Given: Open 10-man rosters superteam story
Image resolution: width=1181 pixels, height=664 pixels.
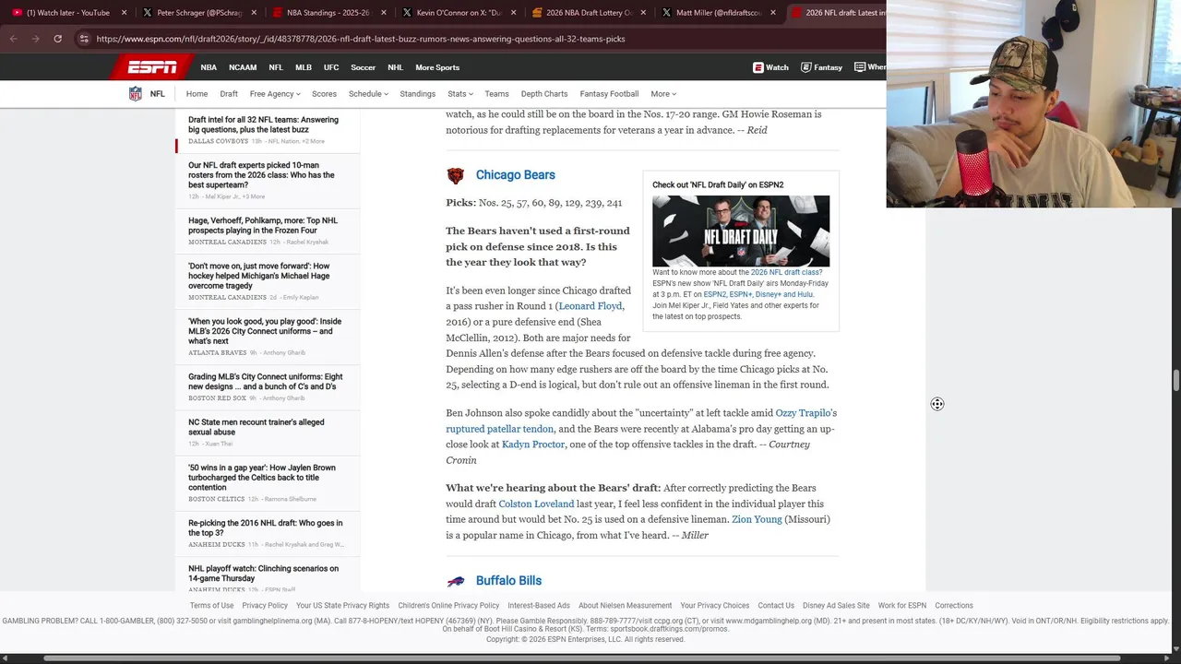Looking at the screenshot, I should [261, 175].
